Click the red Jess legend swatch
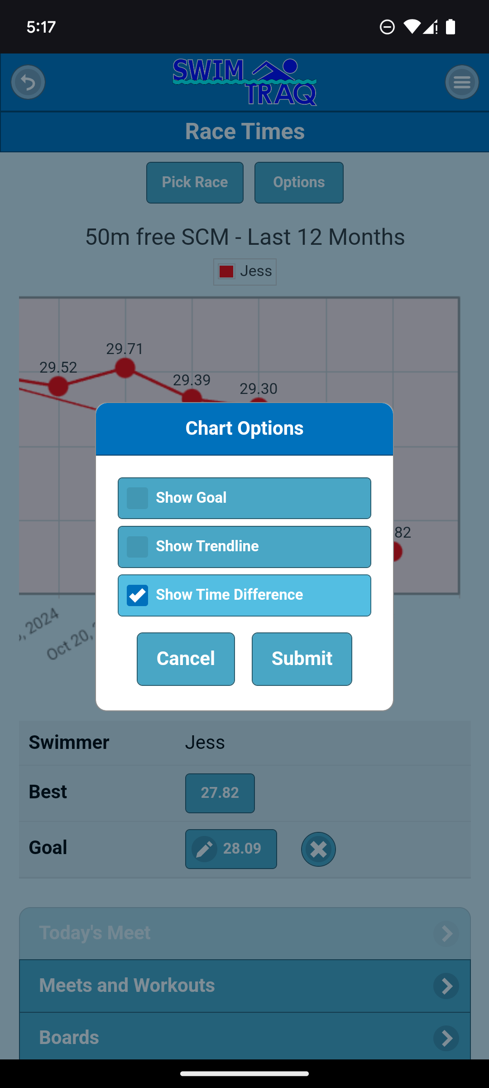Image resolution: width=489 pixels, height=1088 pixels. point(226,272)
